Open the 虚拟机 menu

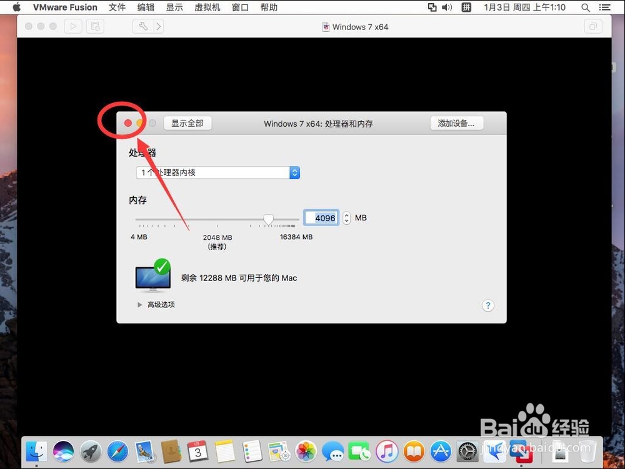[x=207, y=7]
